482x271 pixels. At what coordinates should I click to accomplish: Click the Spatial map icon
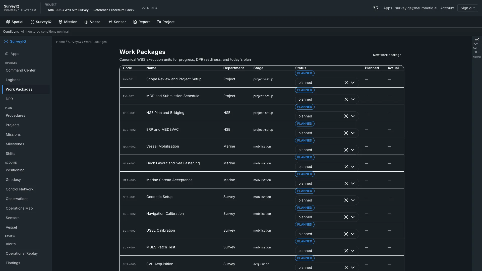coord(8,22)
